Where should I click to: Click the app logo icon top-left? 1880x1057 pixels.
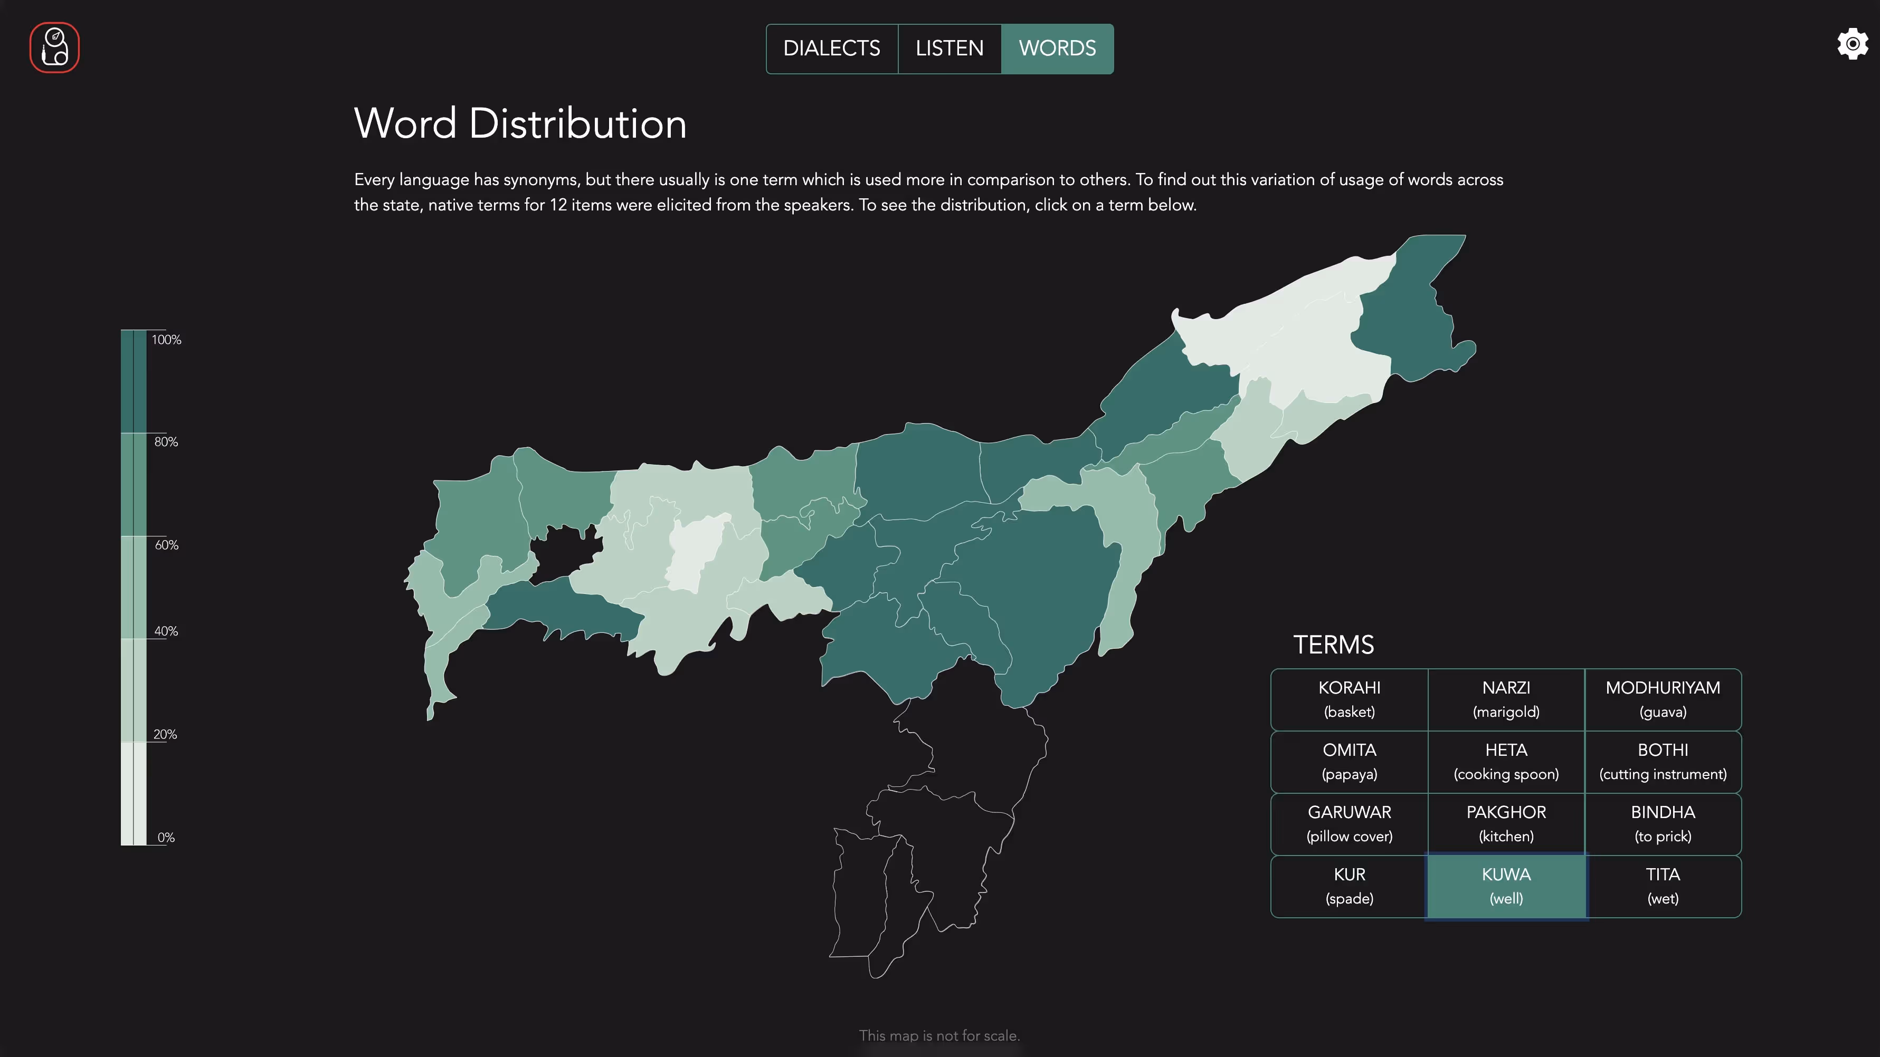click(54, 47)
